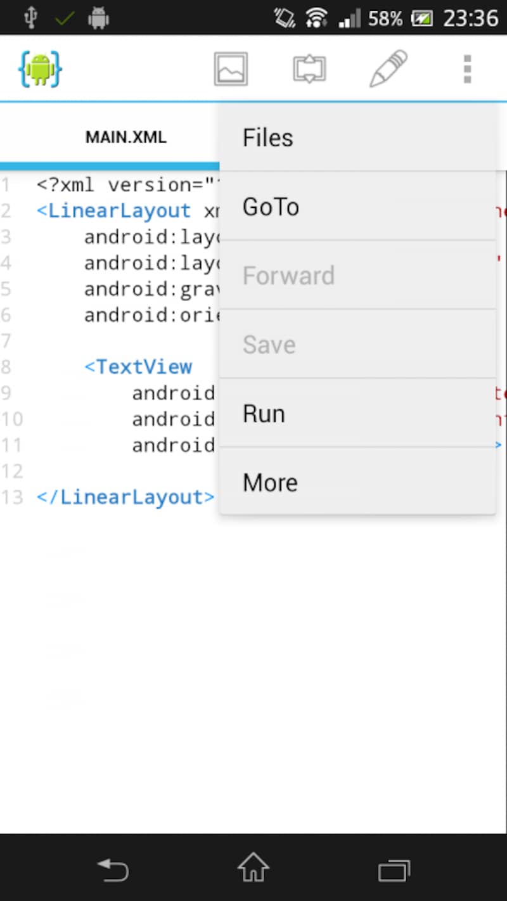Tap the grayed-out Forward menu item
This screenshot has width=507, height=901.
pos(357,276)
